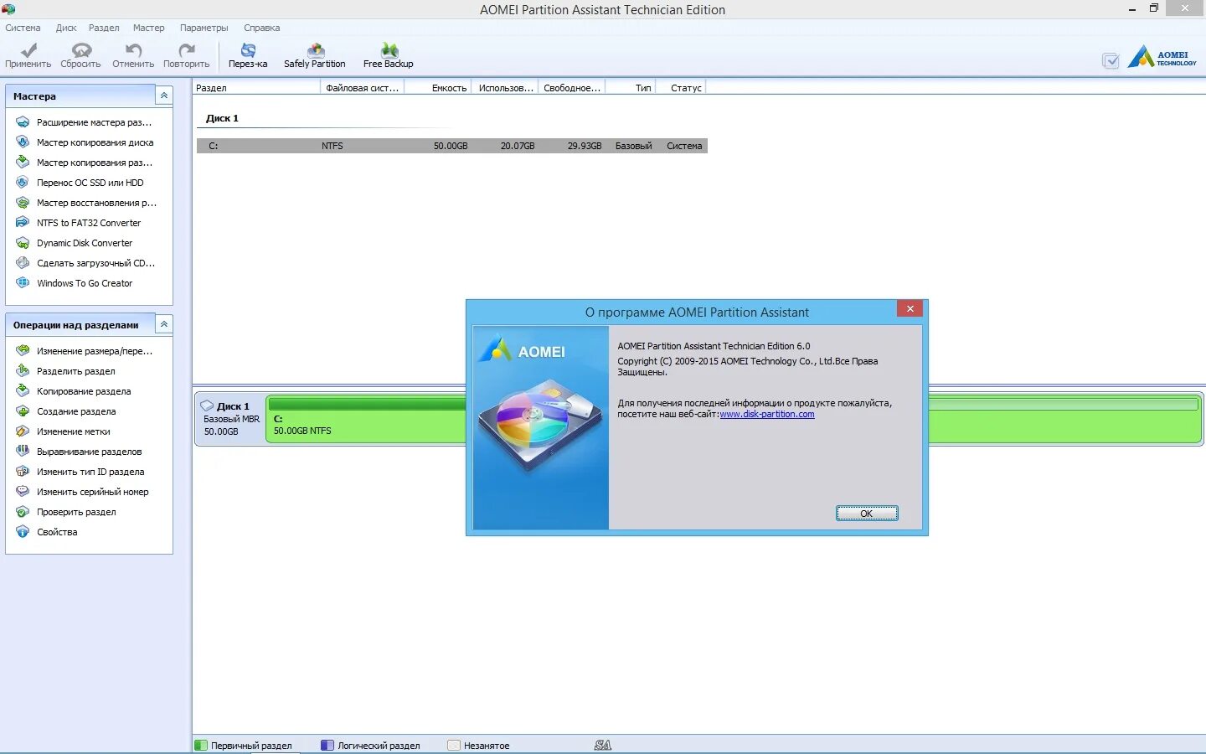1206x754 pixels.
Task: Click the Сделать загрузочный CD icon
Action: click(23, 263)
